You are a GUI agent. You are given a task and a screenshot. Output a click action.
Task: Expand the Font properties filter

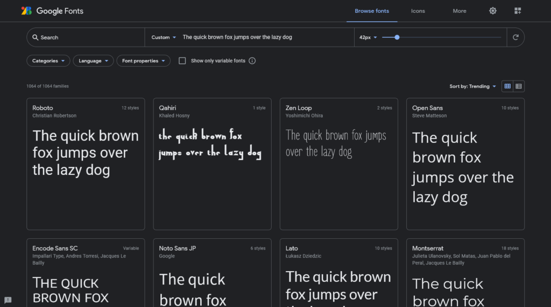coord(143,61)
